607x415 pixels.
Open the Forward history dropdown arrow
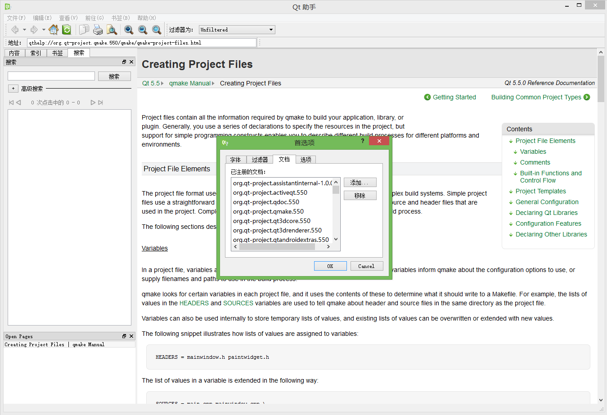(x=44, y=30)
